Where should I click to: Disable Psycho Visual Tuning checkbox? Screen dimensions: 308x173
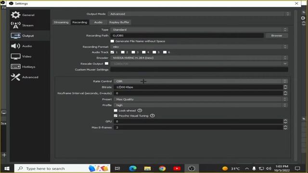[x=115, y=115]
